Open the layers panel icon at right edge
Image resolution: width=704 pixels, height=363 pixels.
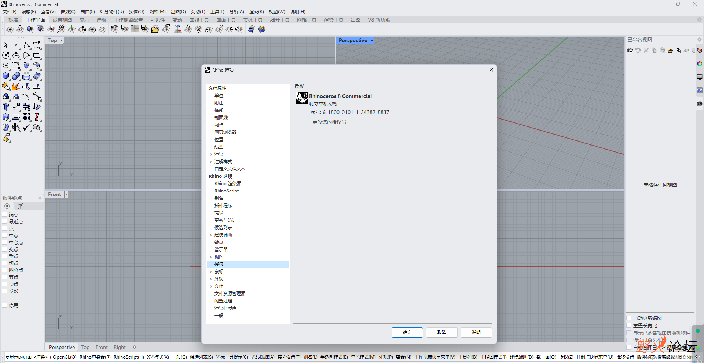[x=700, y=51]
